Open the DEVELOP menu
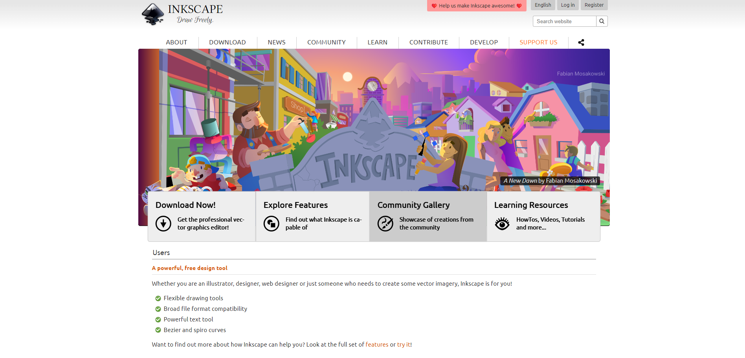The height and width of the screenshot is (358, 745). point(484,42)
